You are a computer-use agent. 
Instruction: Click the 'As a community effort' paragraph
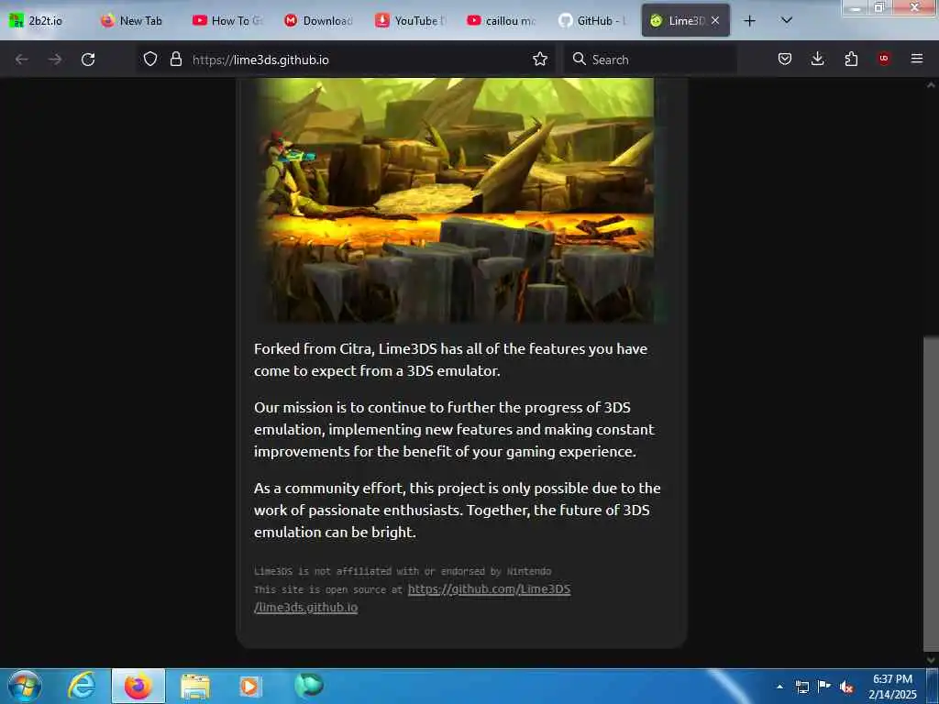457,510
